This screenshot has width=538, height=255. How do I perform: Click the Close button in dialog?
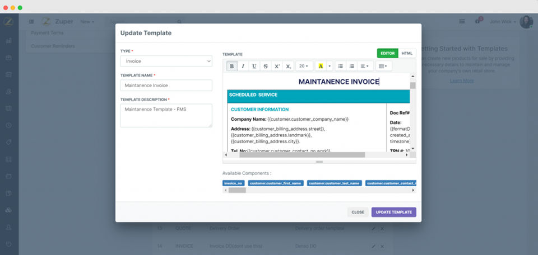358,212
